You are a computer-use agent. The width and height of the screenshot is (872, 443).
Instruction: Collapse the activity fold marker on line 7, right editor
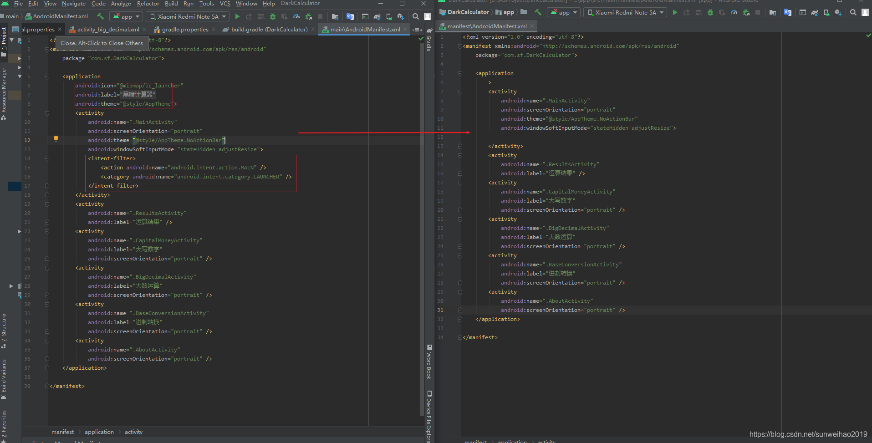[x=460, y=92]
